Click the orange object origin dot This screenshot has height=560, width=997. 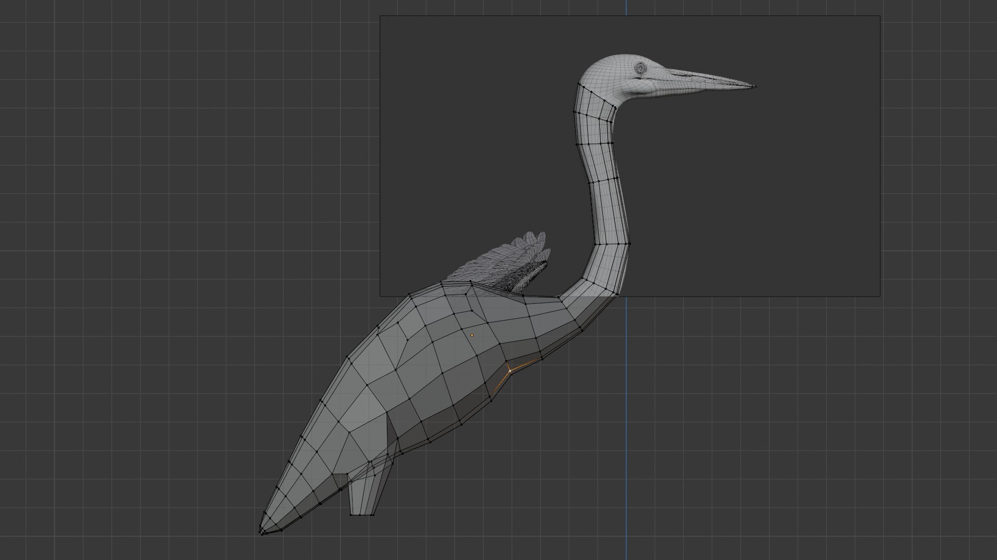472,335
